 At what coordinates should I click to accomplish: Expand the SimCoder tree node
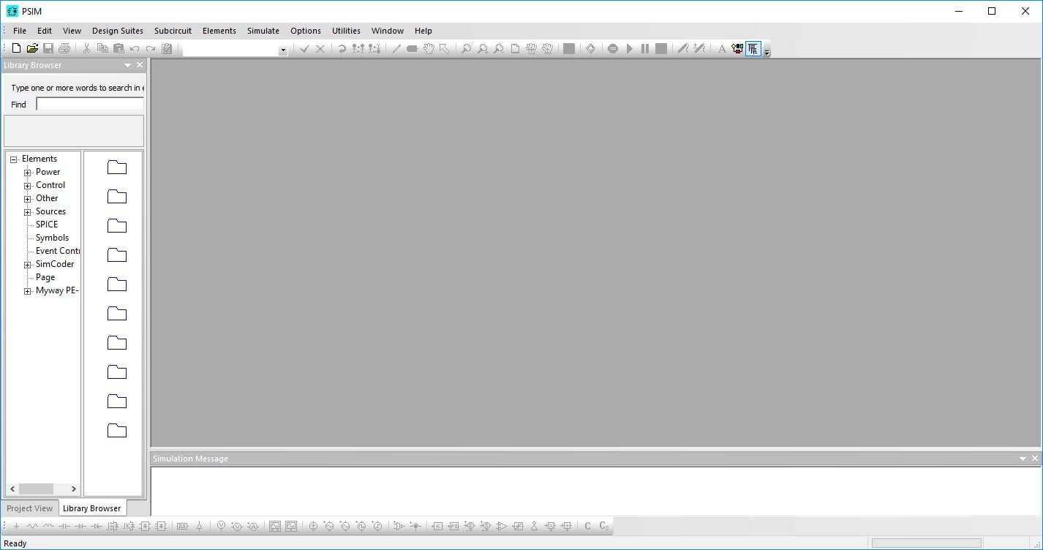click(27, 265)
